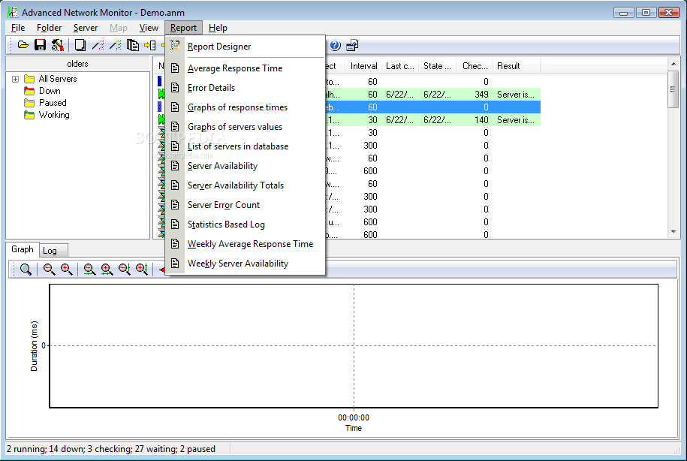Sort by the State ... column header
This screenshot has height=461, width=687.
click(x=437, y=66)
